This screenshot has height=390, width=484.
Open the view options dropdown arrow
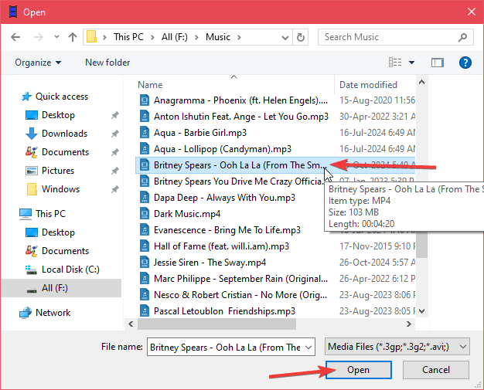point(412,63)
